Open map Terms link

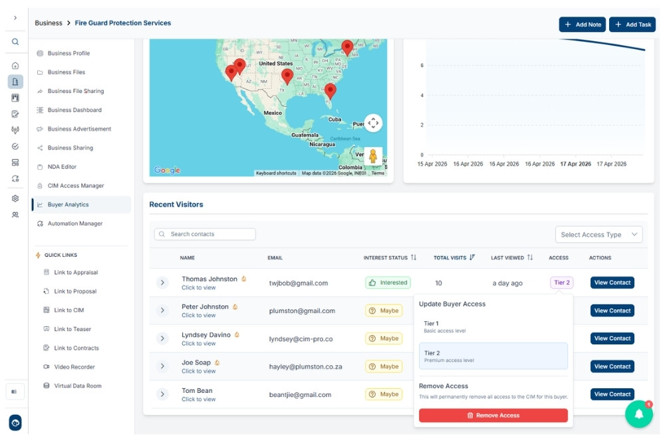(378, 173)
